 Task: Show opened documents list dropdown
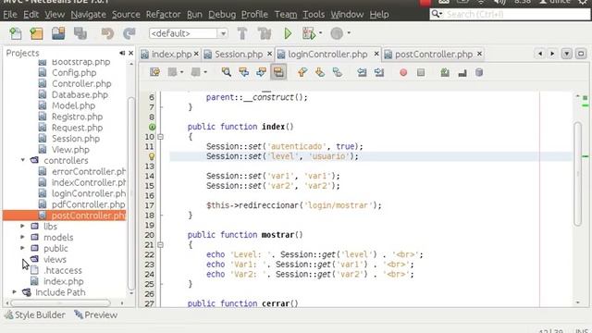click(x=567, y=54)
